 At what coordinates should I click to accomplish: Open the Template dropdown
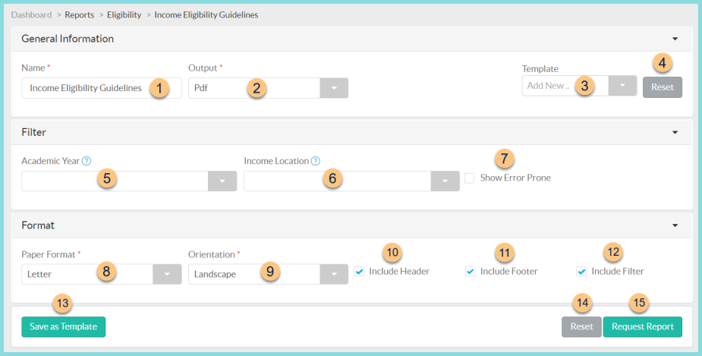click(622, 86)
